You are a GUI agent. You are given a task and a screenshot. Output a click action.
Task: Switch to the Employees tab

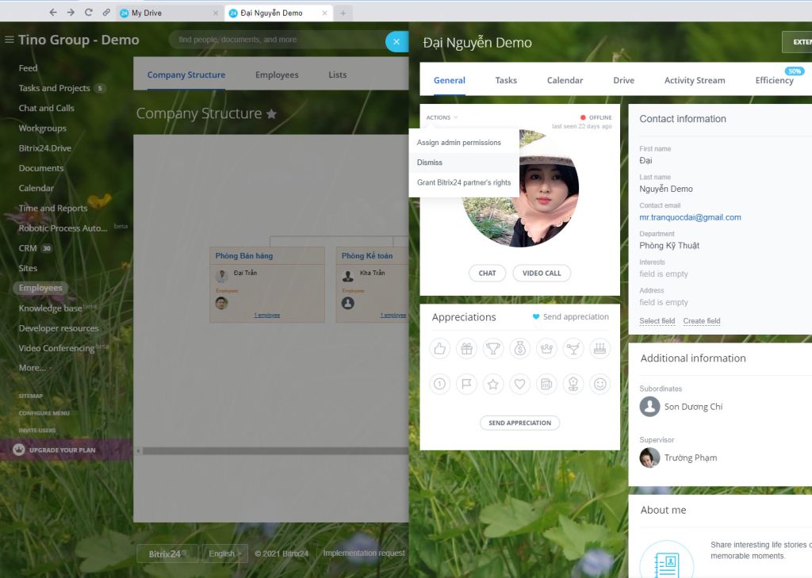[277, 75]
